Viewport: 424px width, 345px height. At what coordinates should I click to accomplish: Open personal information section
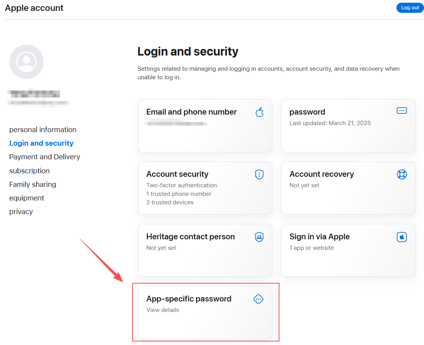point(43,129)
